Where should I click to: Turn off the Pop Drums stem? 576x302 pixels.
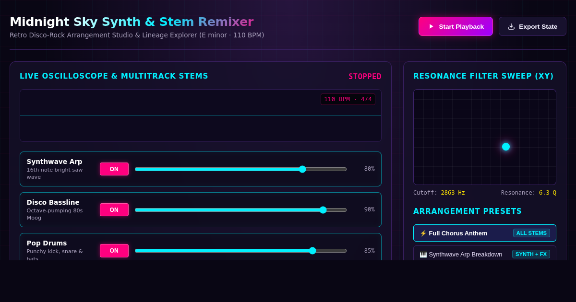(x=114, y=250)
